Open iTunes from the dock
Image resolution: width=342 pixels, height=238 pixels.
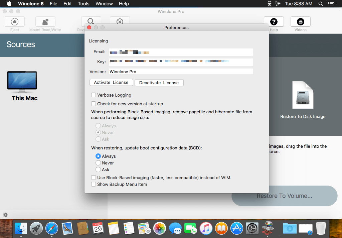[x=206, y=228]
